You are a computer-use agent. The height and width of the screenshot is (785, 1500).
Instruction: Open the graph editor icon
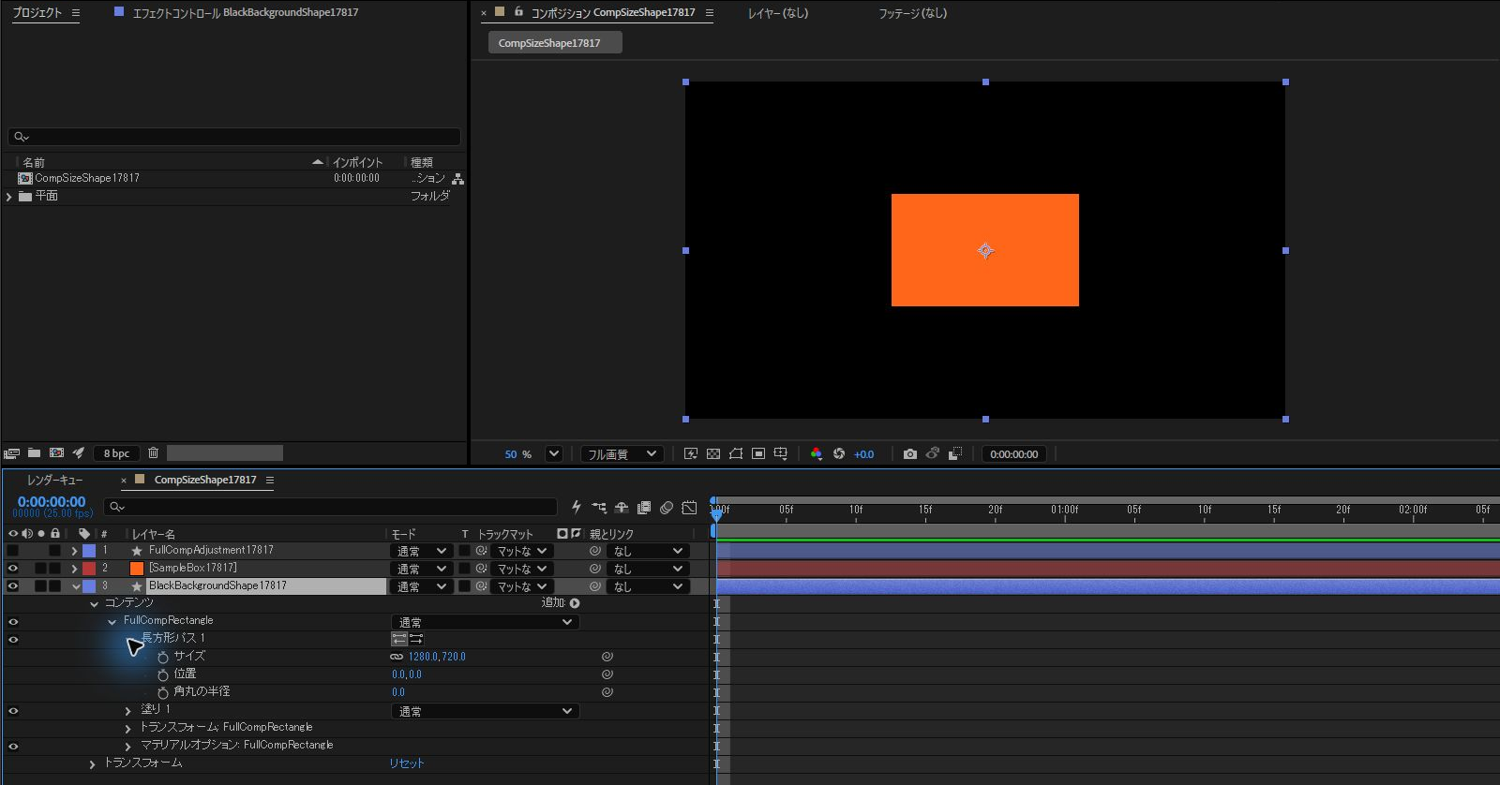click(689, 508)
